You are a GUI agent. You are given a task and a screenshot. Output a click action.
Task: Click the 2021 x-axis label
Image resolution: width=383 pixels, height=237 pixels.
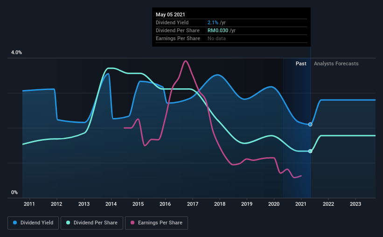[301, 204]
